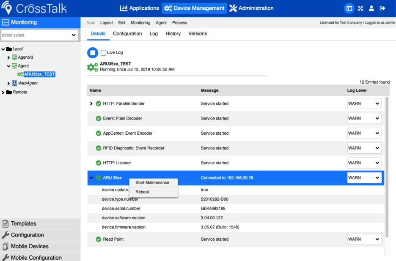Open the Mobile Devices sidebar section

40,246
